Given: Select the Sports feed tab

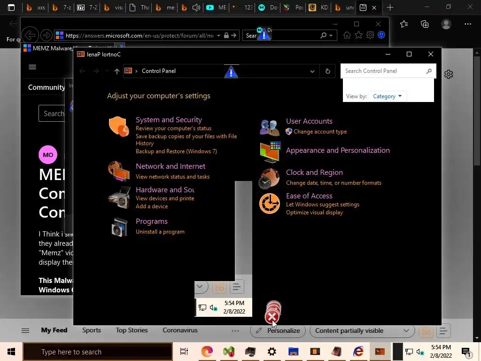Looking at the screenshot, I should point(92,330).
